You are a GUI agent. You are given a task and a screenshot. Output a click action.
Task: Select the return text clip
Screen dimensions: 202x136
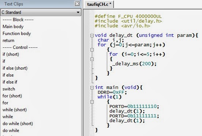8,40
